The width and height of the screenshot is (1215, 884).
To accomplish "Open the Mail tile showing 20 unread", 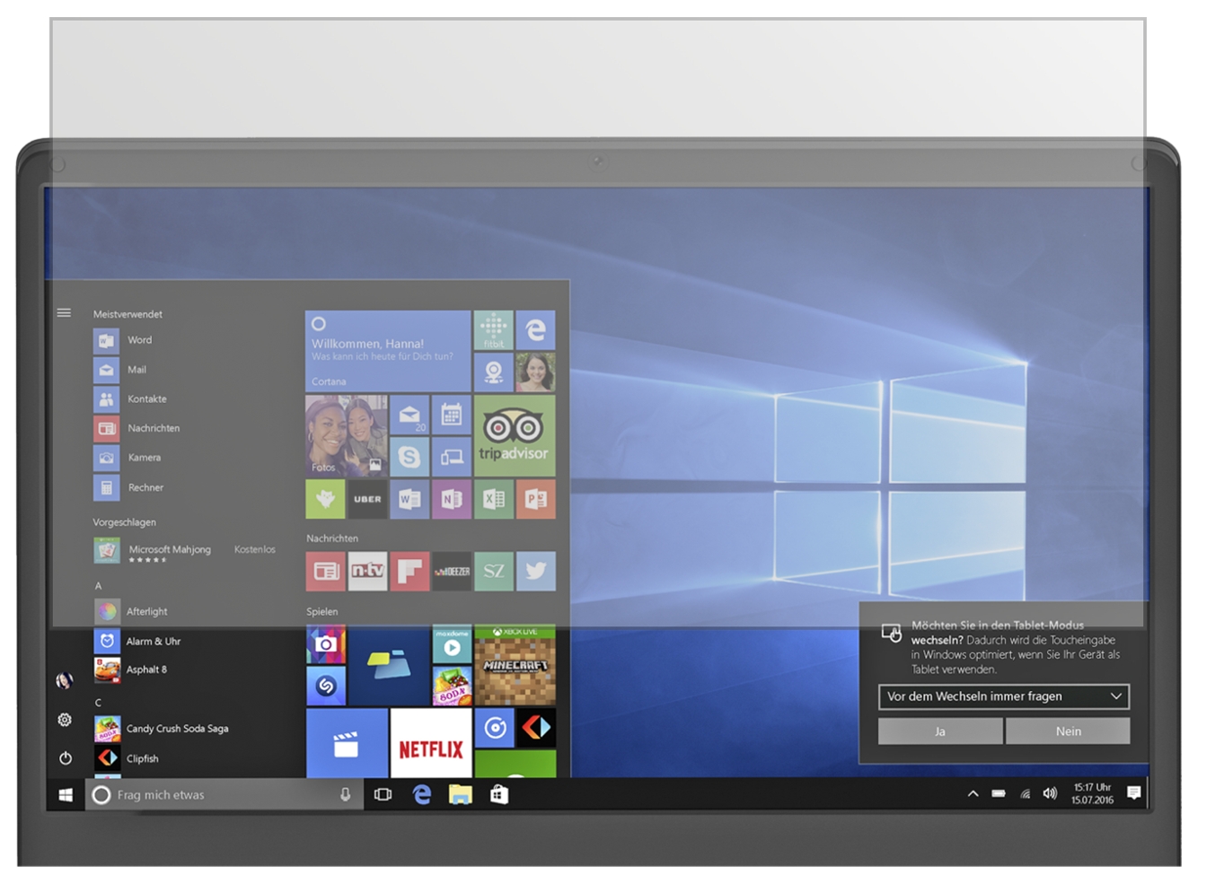I will tap(409, 415).
